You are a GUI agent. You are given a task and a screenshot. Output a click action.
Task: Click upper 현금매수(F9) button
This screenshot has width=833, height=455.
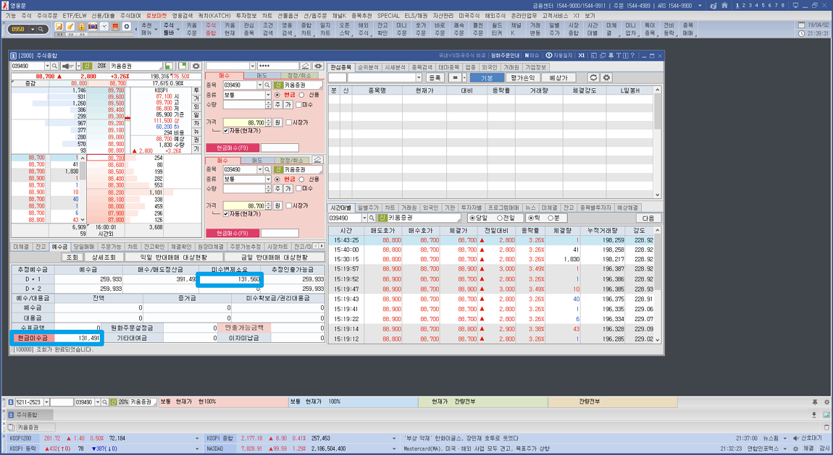click(233, 148)
